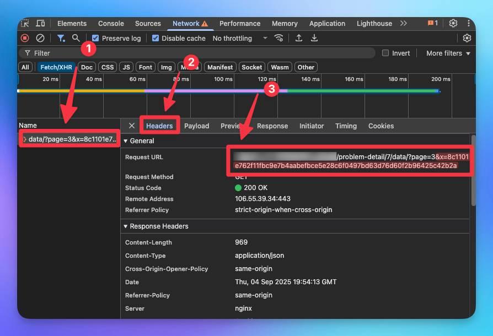Select Content-Length value '969'

pyautogui.click(x=241, y=242)
